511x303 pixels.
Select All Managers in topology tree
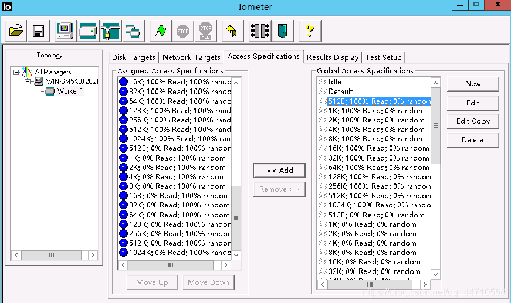pos(53,72)
